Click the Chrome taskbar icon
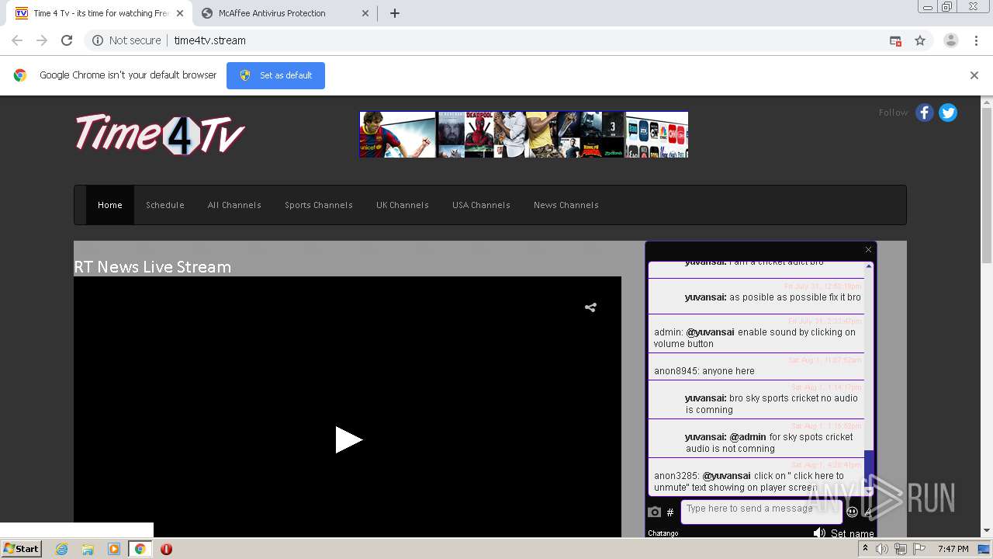Screen dimensions: 993x559 pos(140,549)
